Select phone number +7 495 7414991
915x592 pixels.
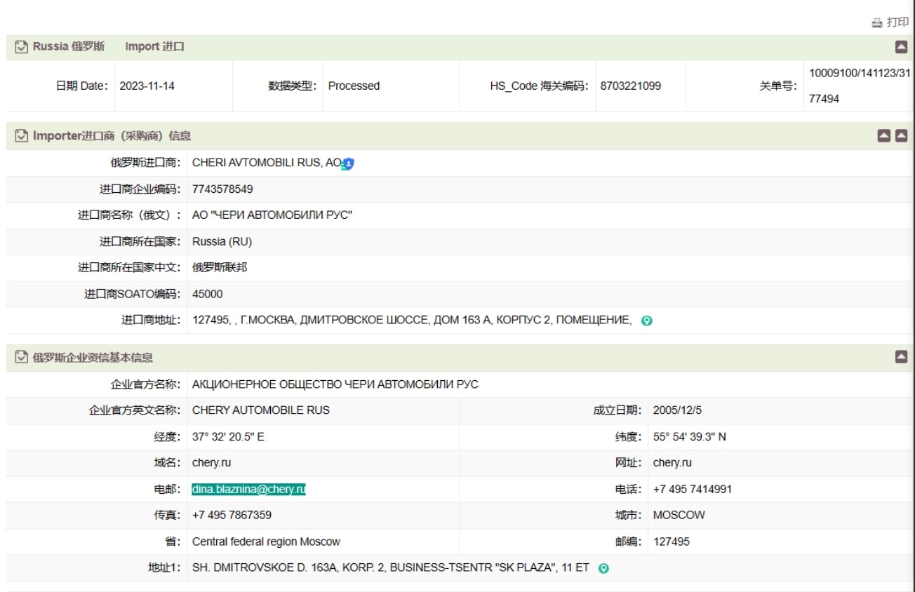coord(693,490)
